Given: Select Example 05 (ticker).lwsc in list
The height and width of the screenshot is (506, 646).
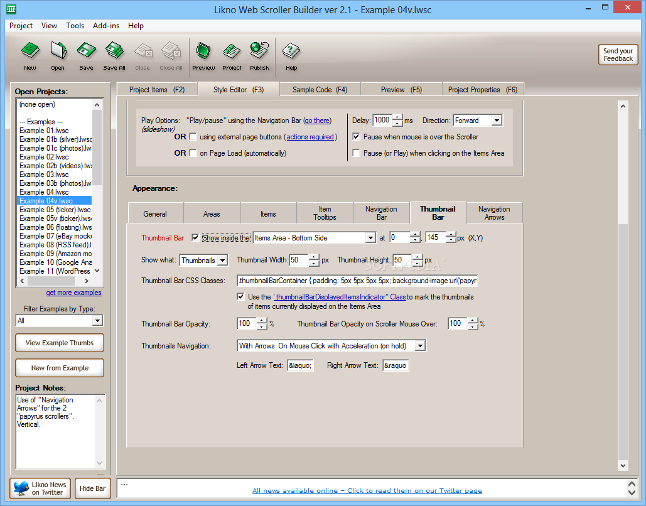Looking at the screenshot, I should point(54,210).
